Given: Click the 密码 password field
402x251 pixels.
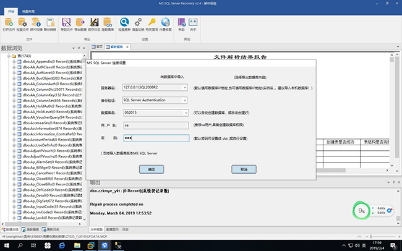Looking at the screenshot, I should 156,138.
